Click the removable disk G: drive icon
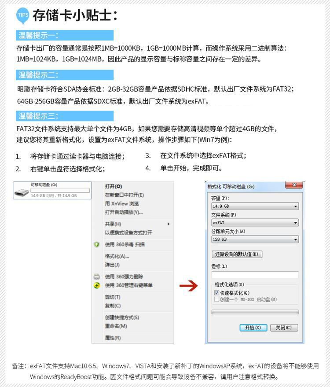The width and height of the screenshot is (330, 387). [x=22, y=192]
